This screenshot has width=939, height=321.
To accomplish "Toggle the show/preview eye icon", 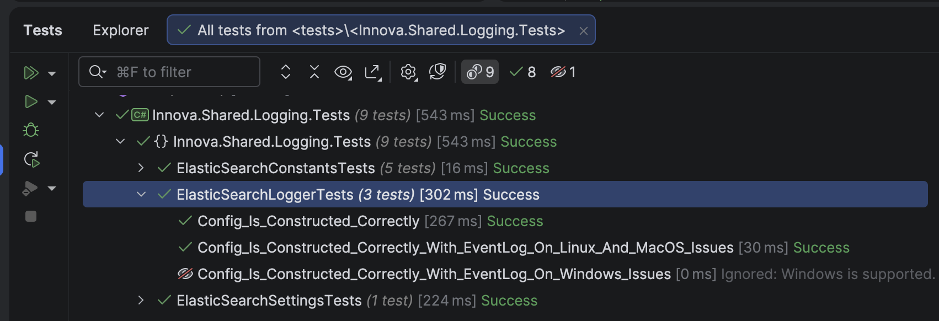I will (343, 72).
